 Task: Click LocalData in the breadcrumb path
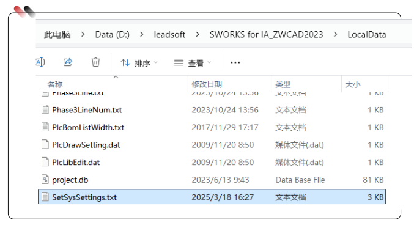[367, 35]
